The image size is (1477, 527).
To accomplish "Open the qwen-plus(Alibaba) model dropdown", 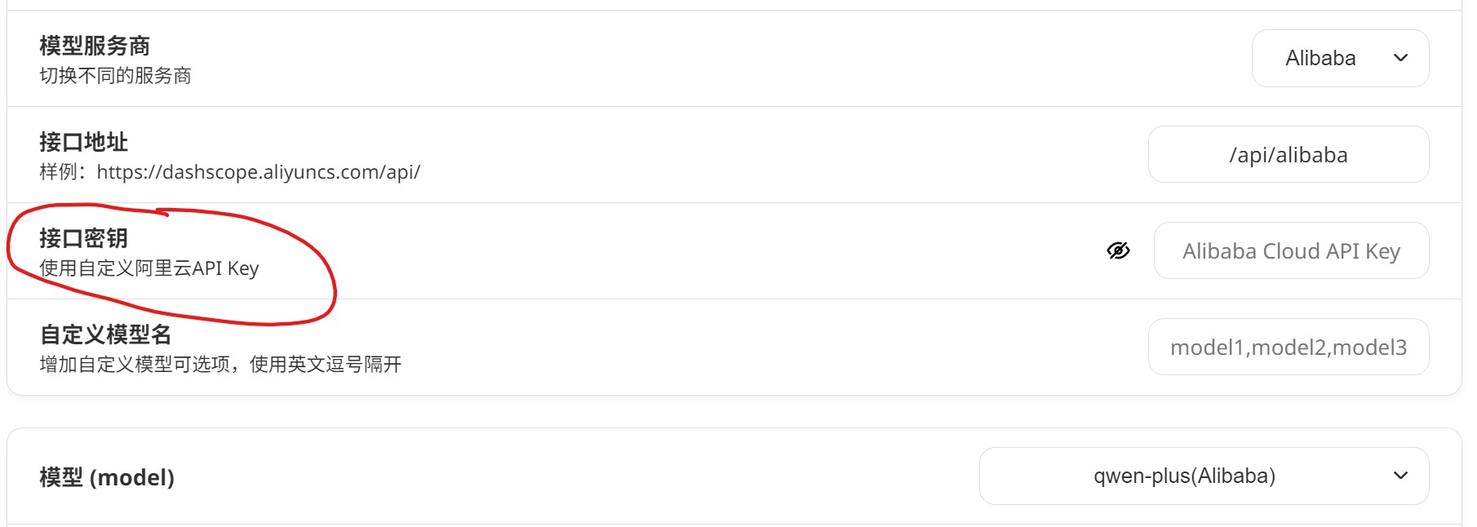I will click(1203, 476).
